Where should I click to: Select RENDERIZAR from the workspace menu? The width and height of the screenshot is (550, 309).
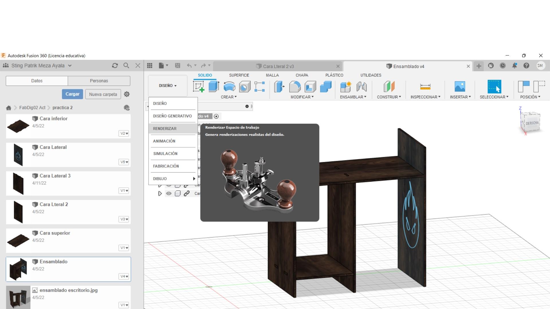point(165,128)
